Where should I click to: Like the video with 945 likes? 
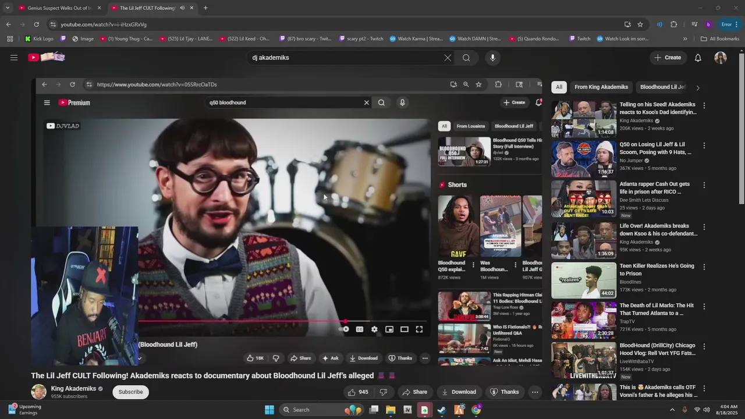pos(358,392)
